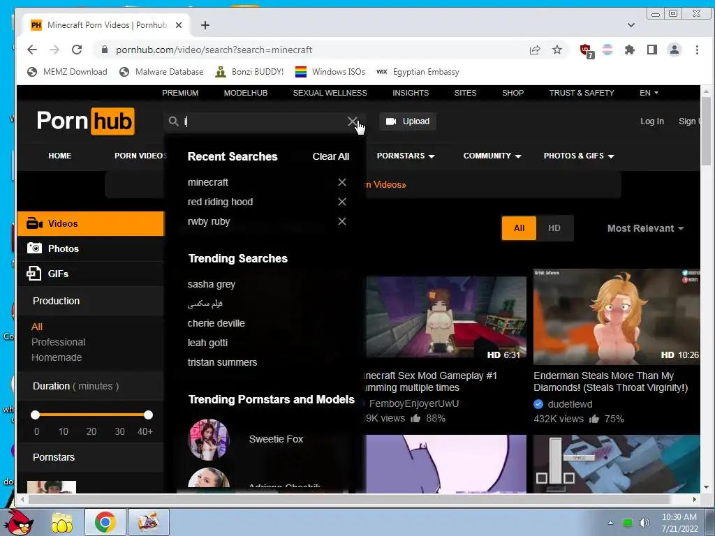
Task: Open SHOP in the top bar
Action: [x=513, y=93]
